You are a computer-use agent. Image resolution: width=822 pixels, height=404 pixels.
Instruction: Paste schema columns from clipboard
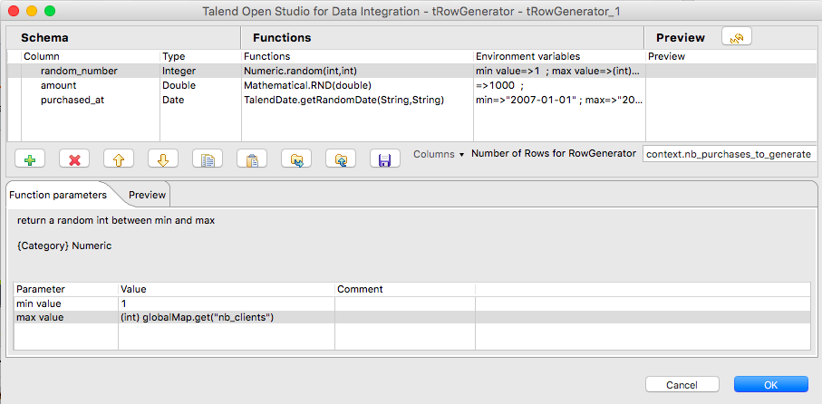(252, 159)
